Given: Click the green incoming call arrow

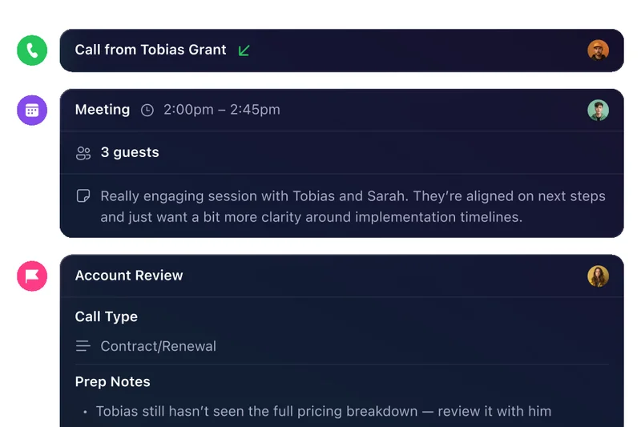Looking at the screenshot, I should (x=244, y=50).
